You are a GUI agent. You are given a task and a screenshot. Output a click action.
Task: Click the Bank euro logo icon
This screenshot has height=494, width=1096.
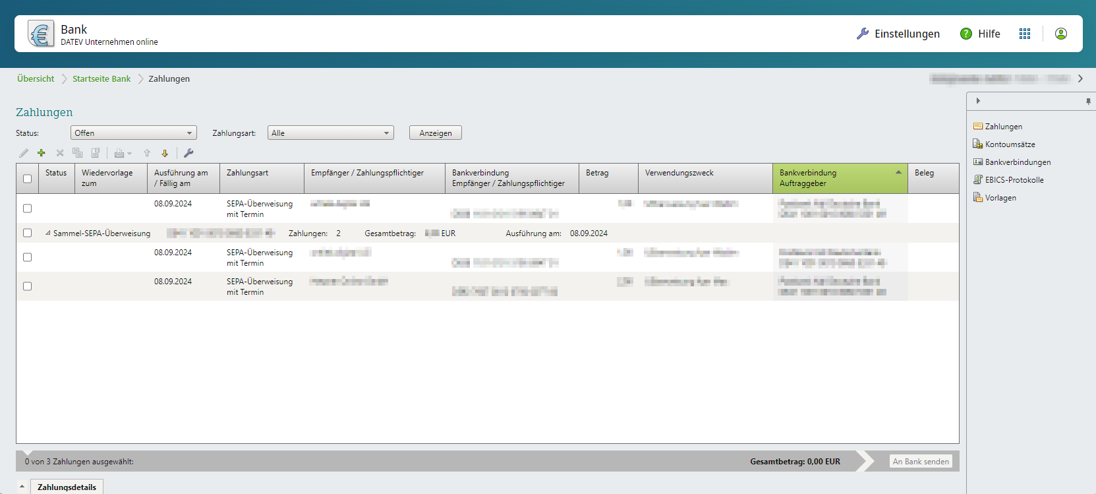point(41,34)
